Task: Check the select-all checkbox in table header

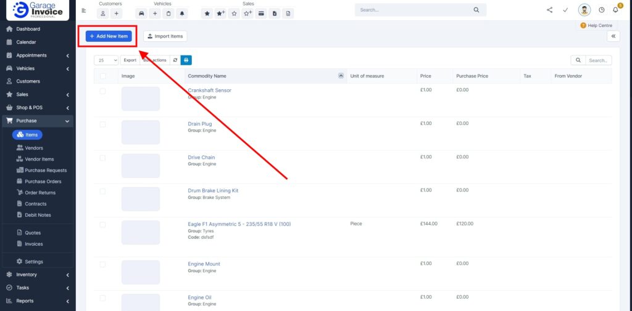Action: point(102,76)
